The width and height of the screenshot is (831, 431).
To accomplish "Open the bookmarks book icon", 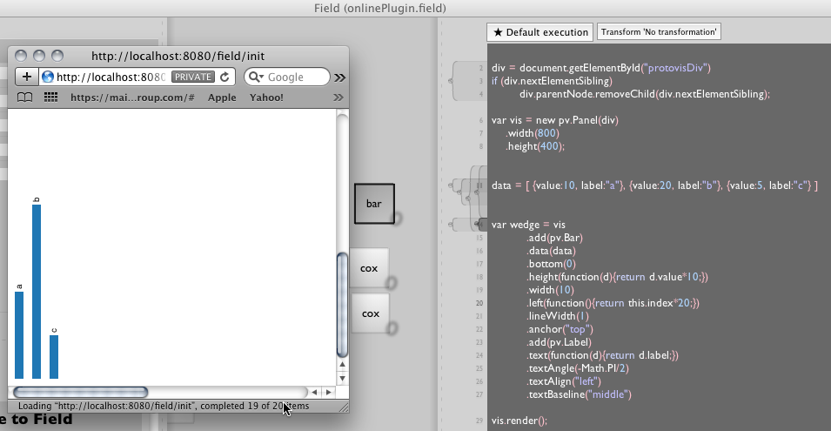I will [25, 97].
